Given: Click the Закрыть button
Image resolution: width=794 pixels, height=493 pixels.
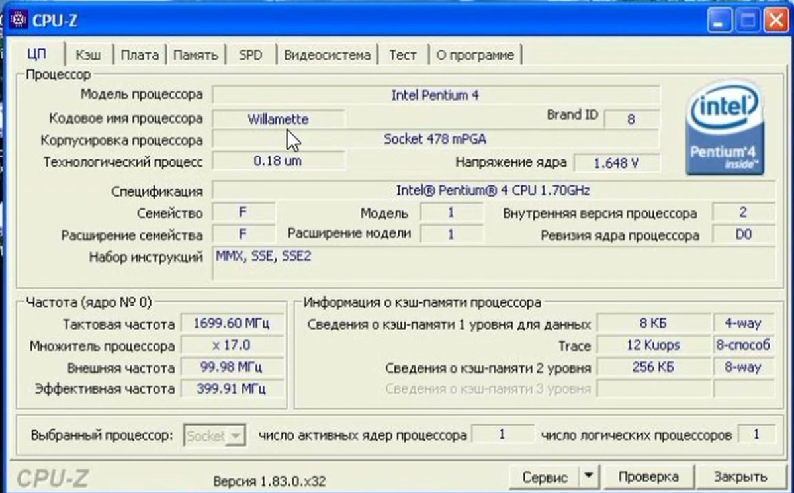Looking at the screenshot, I should [x=740, y=477].
